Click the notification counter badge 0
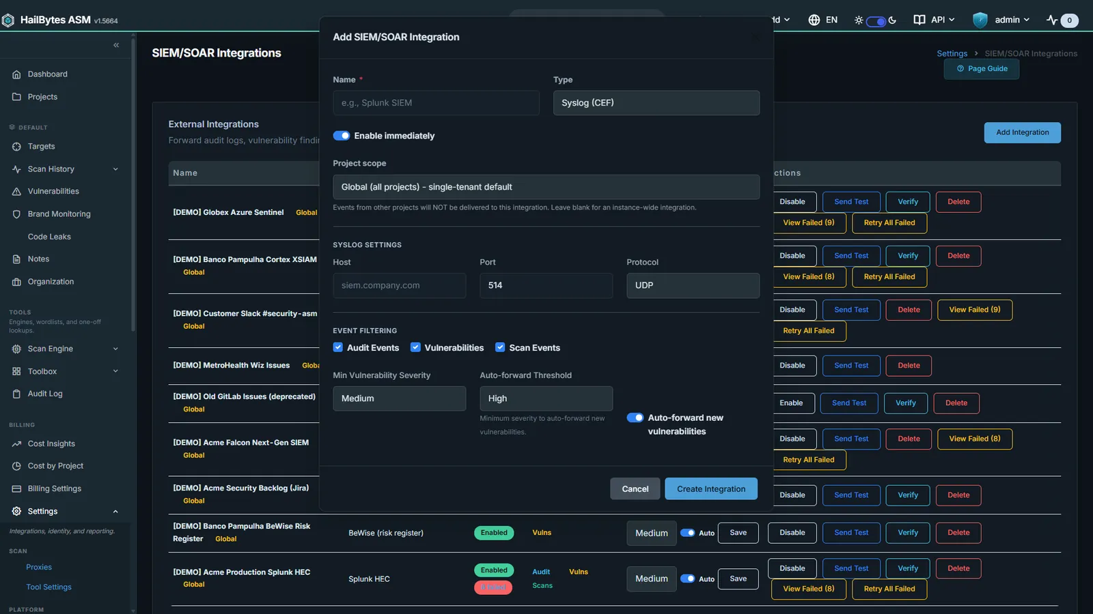Screen dimensions: 1093x614 (x=1069, y=20)
